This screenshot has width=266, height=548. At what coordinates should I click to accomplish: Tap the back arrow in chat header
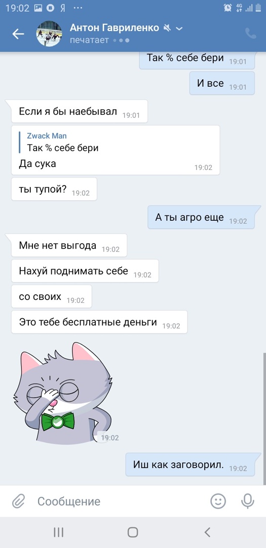point(18,33)
